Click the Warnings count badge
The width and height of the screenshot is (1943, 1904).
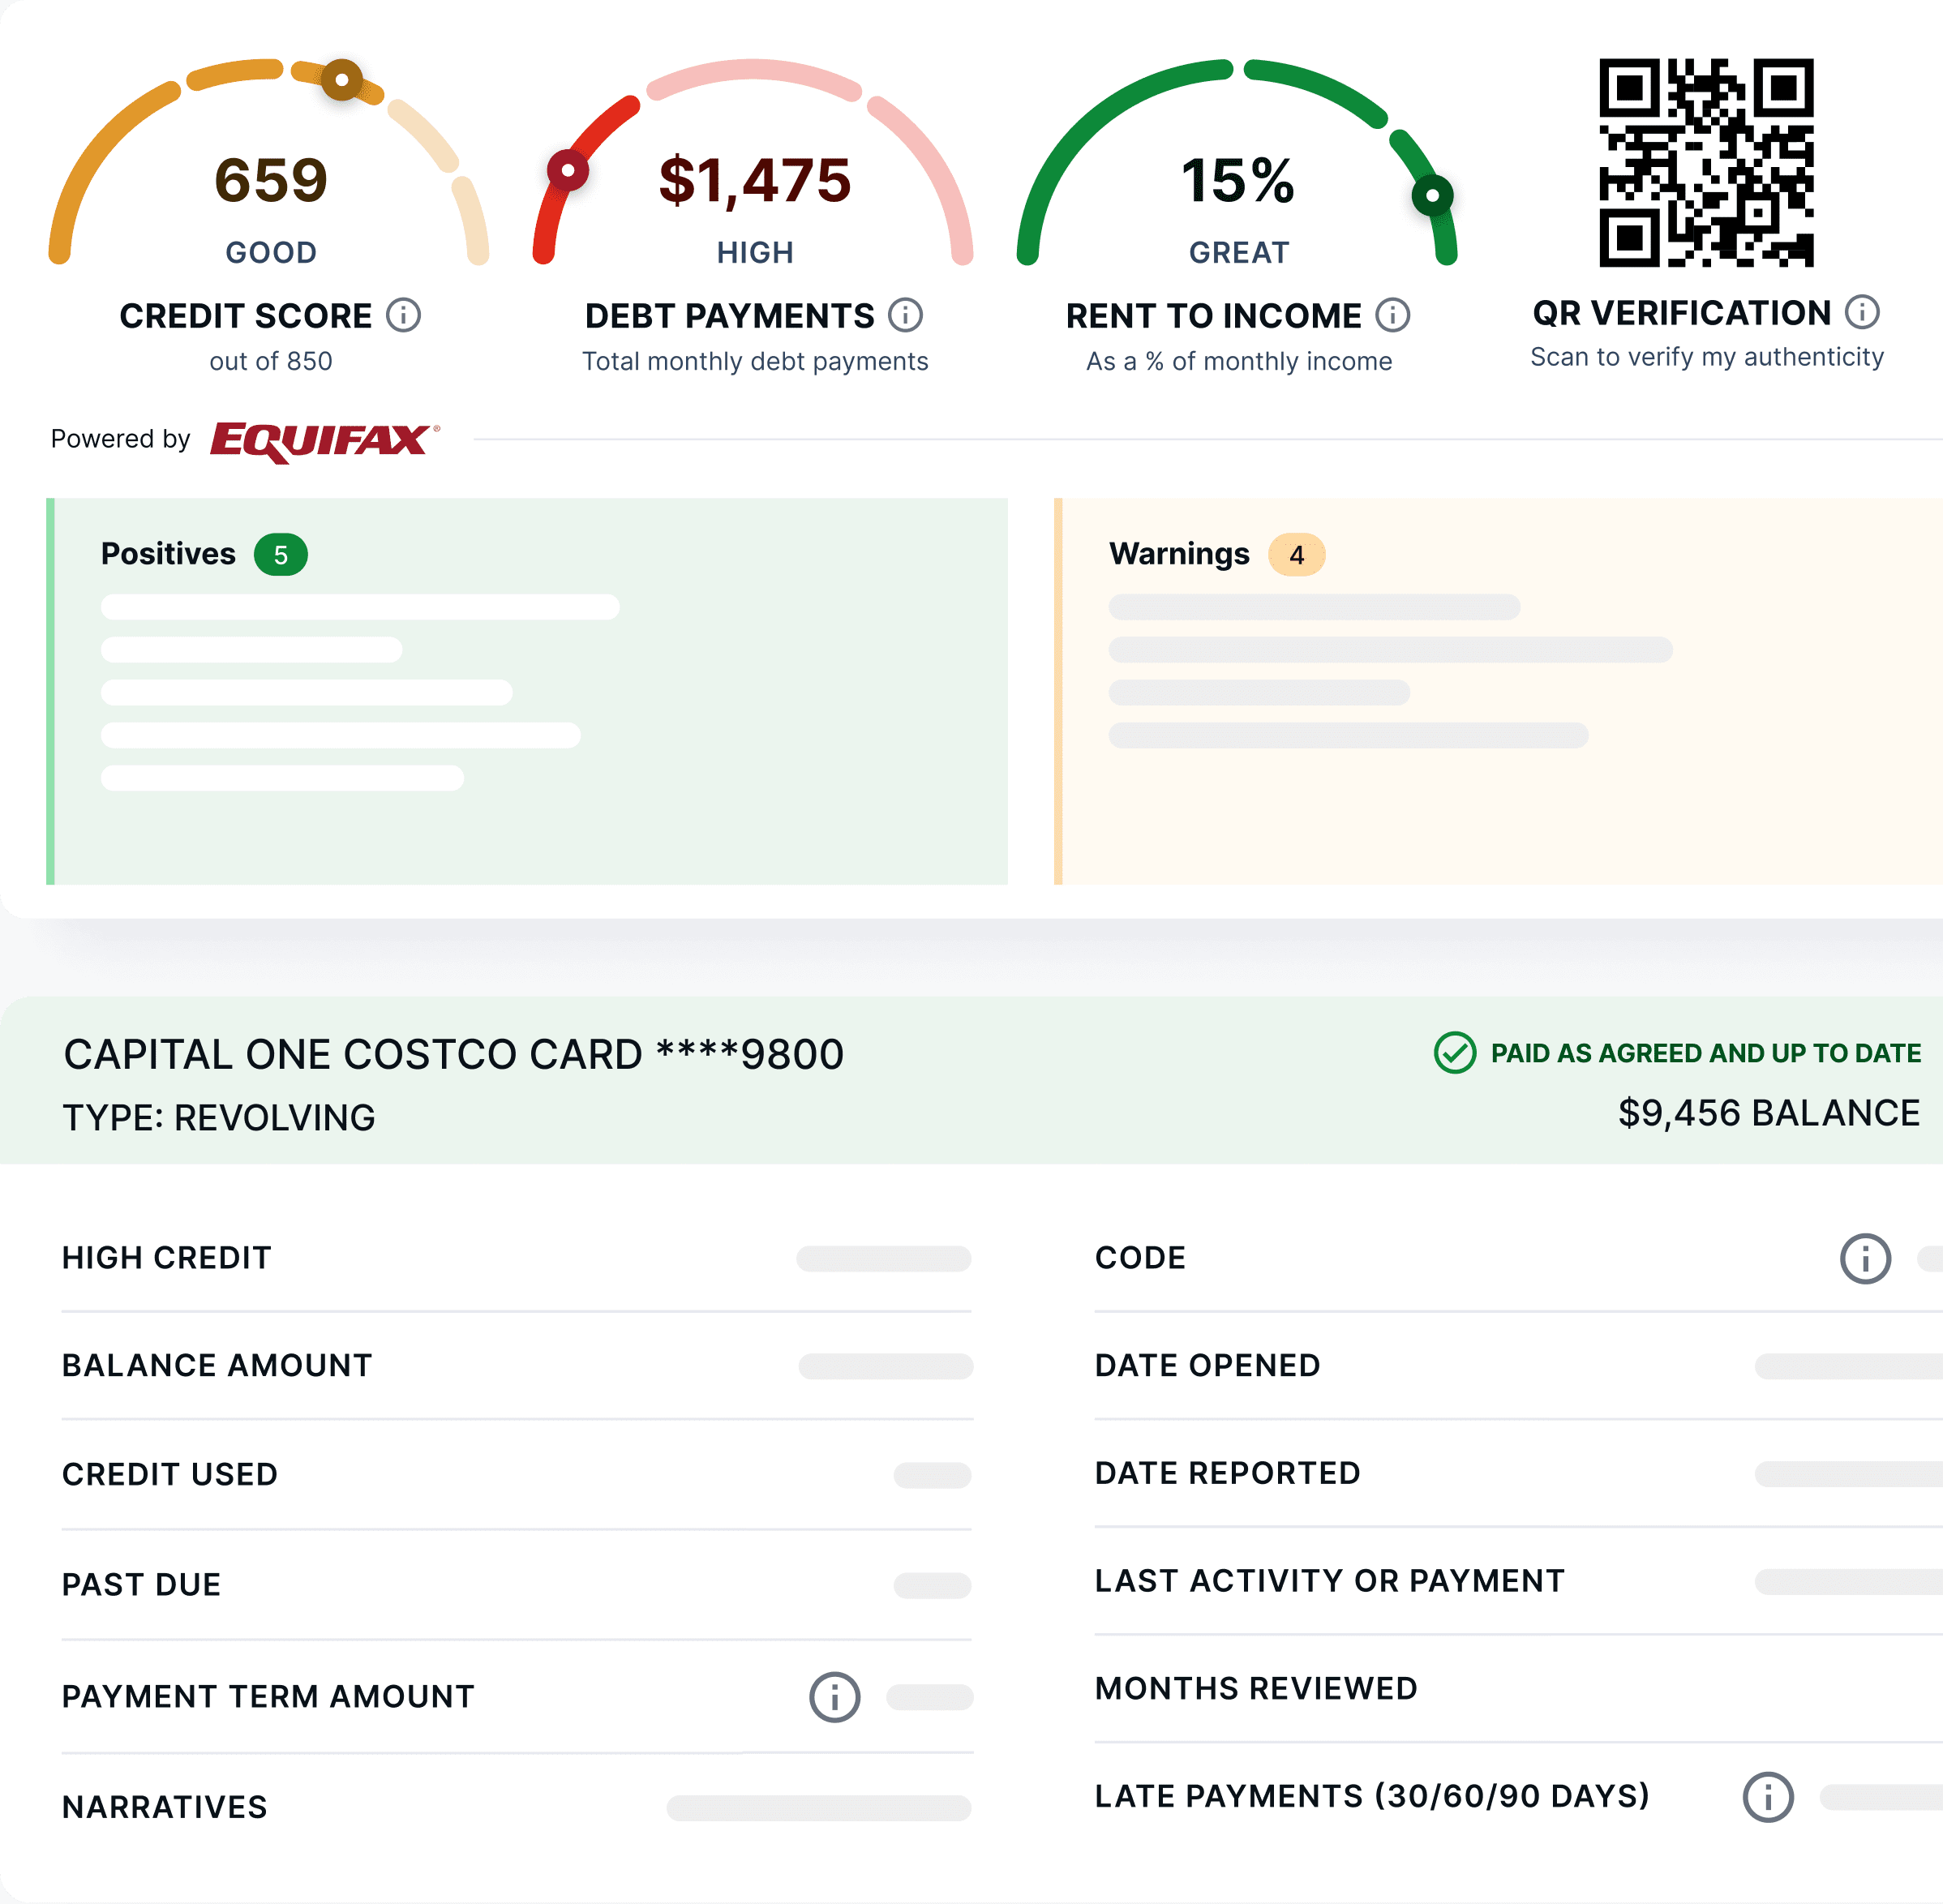[x=1296, y=555]
